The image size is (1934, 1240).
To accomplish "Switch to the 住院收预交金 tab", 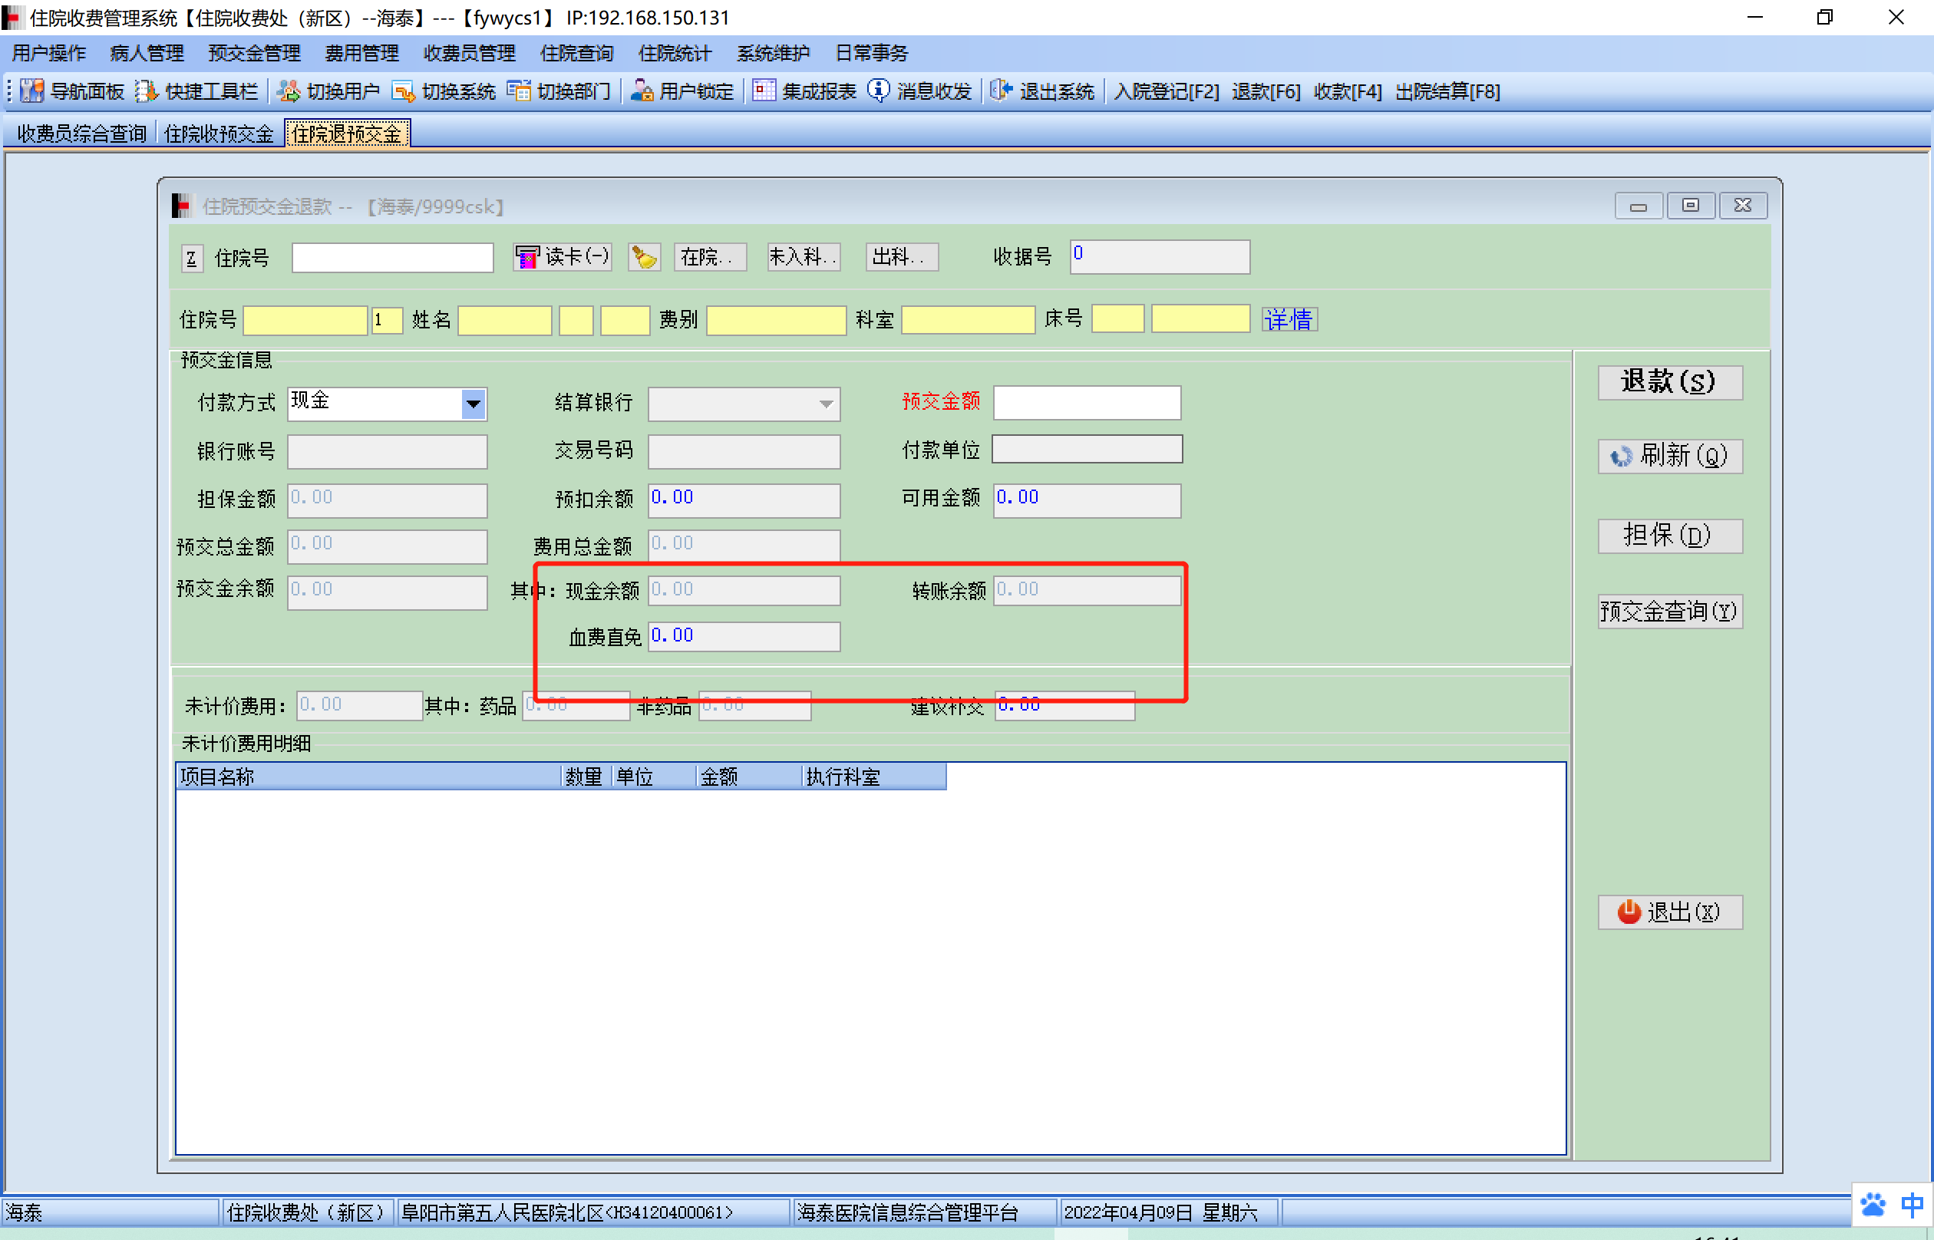I will tap(218, 134).
